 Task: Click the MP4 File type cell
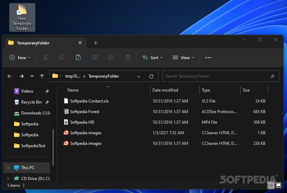(209, 122)
